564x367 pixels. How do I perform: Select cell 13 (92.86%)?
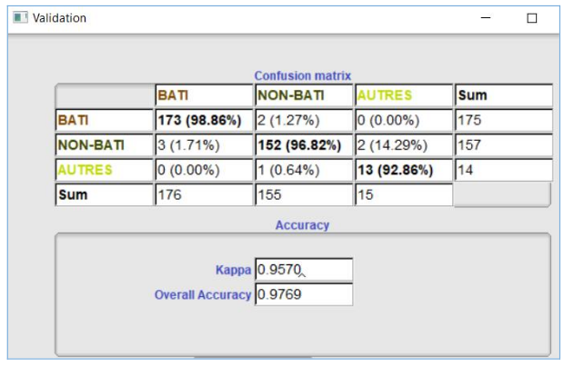click(403, 170)
